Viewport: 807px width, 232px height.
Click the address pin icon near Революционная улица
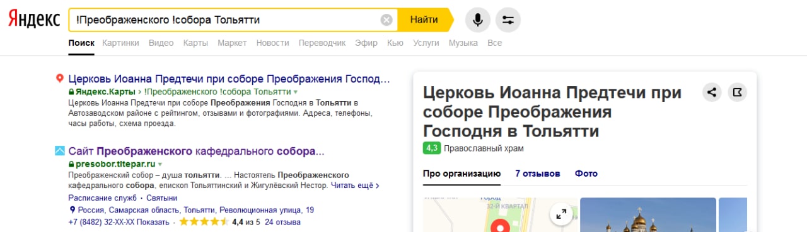[x=72, y=210]
